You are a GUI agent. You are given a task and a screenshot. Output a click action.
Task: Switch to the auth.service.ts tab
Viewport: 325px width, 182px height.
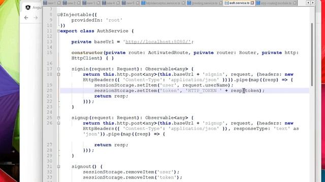click(239, 3)
